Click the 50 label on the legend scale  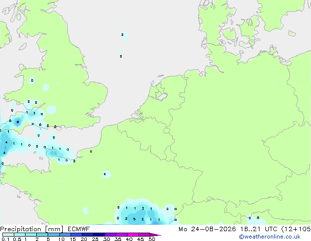[x=152, y=239]
